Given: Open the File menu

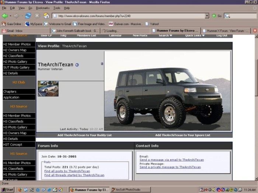Looking at the screenshot, I should point(4,8).
